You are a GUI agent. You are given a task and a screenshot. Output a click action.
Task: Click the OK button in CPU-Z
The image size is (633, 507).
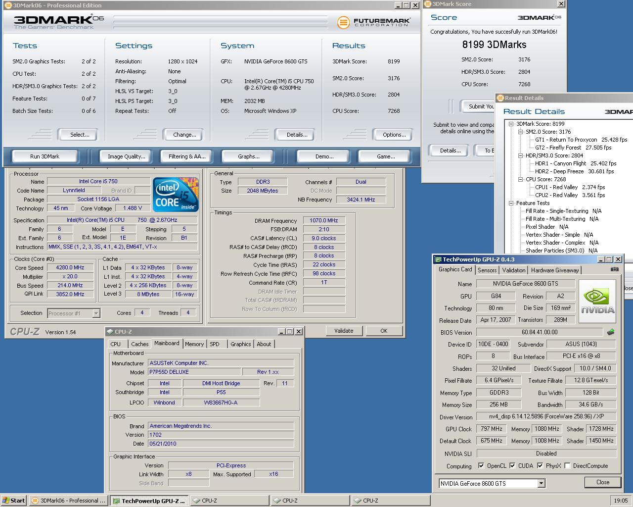[384, 331]
